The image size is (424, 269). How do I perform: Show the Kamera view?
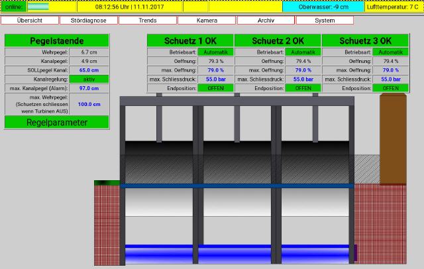[207, 21]
